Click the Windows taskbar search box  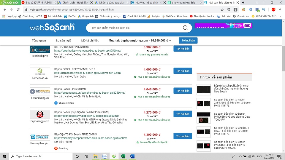(41, 156)
